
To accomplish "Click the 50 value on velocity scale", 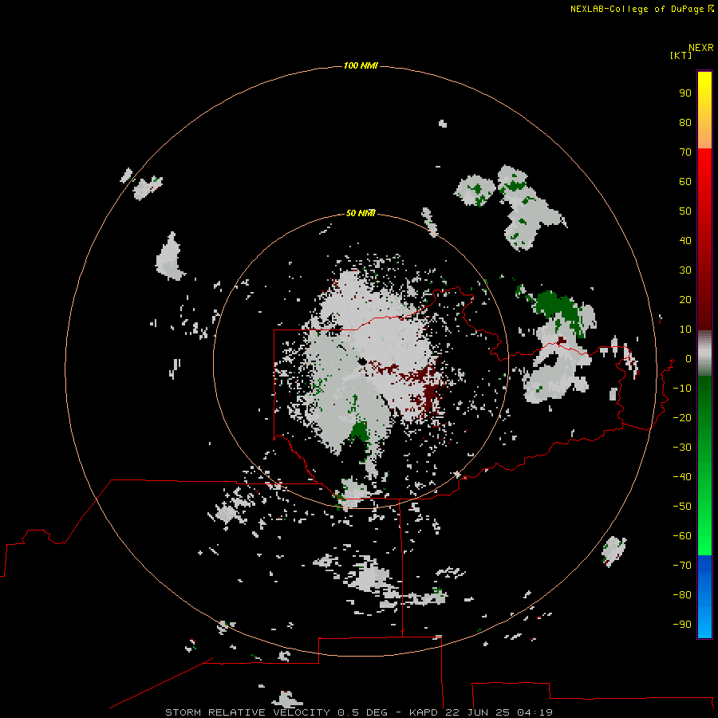I will pyautogui.click(x=685, y=211).
